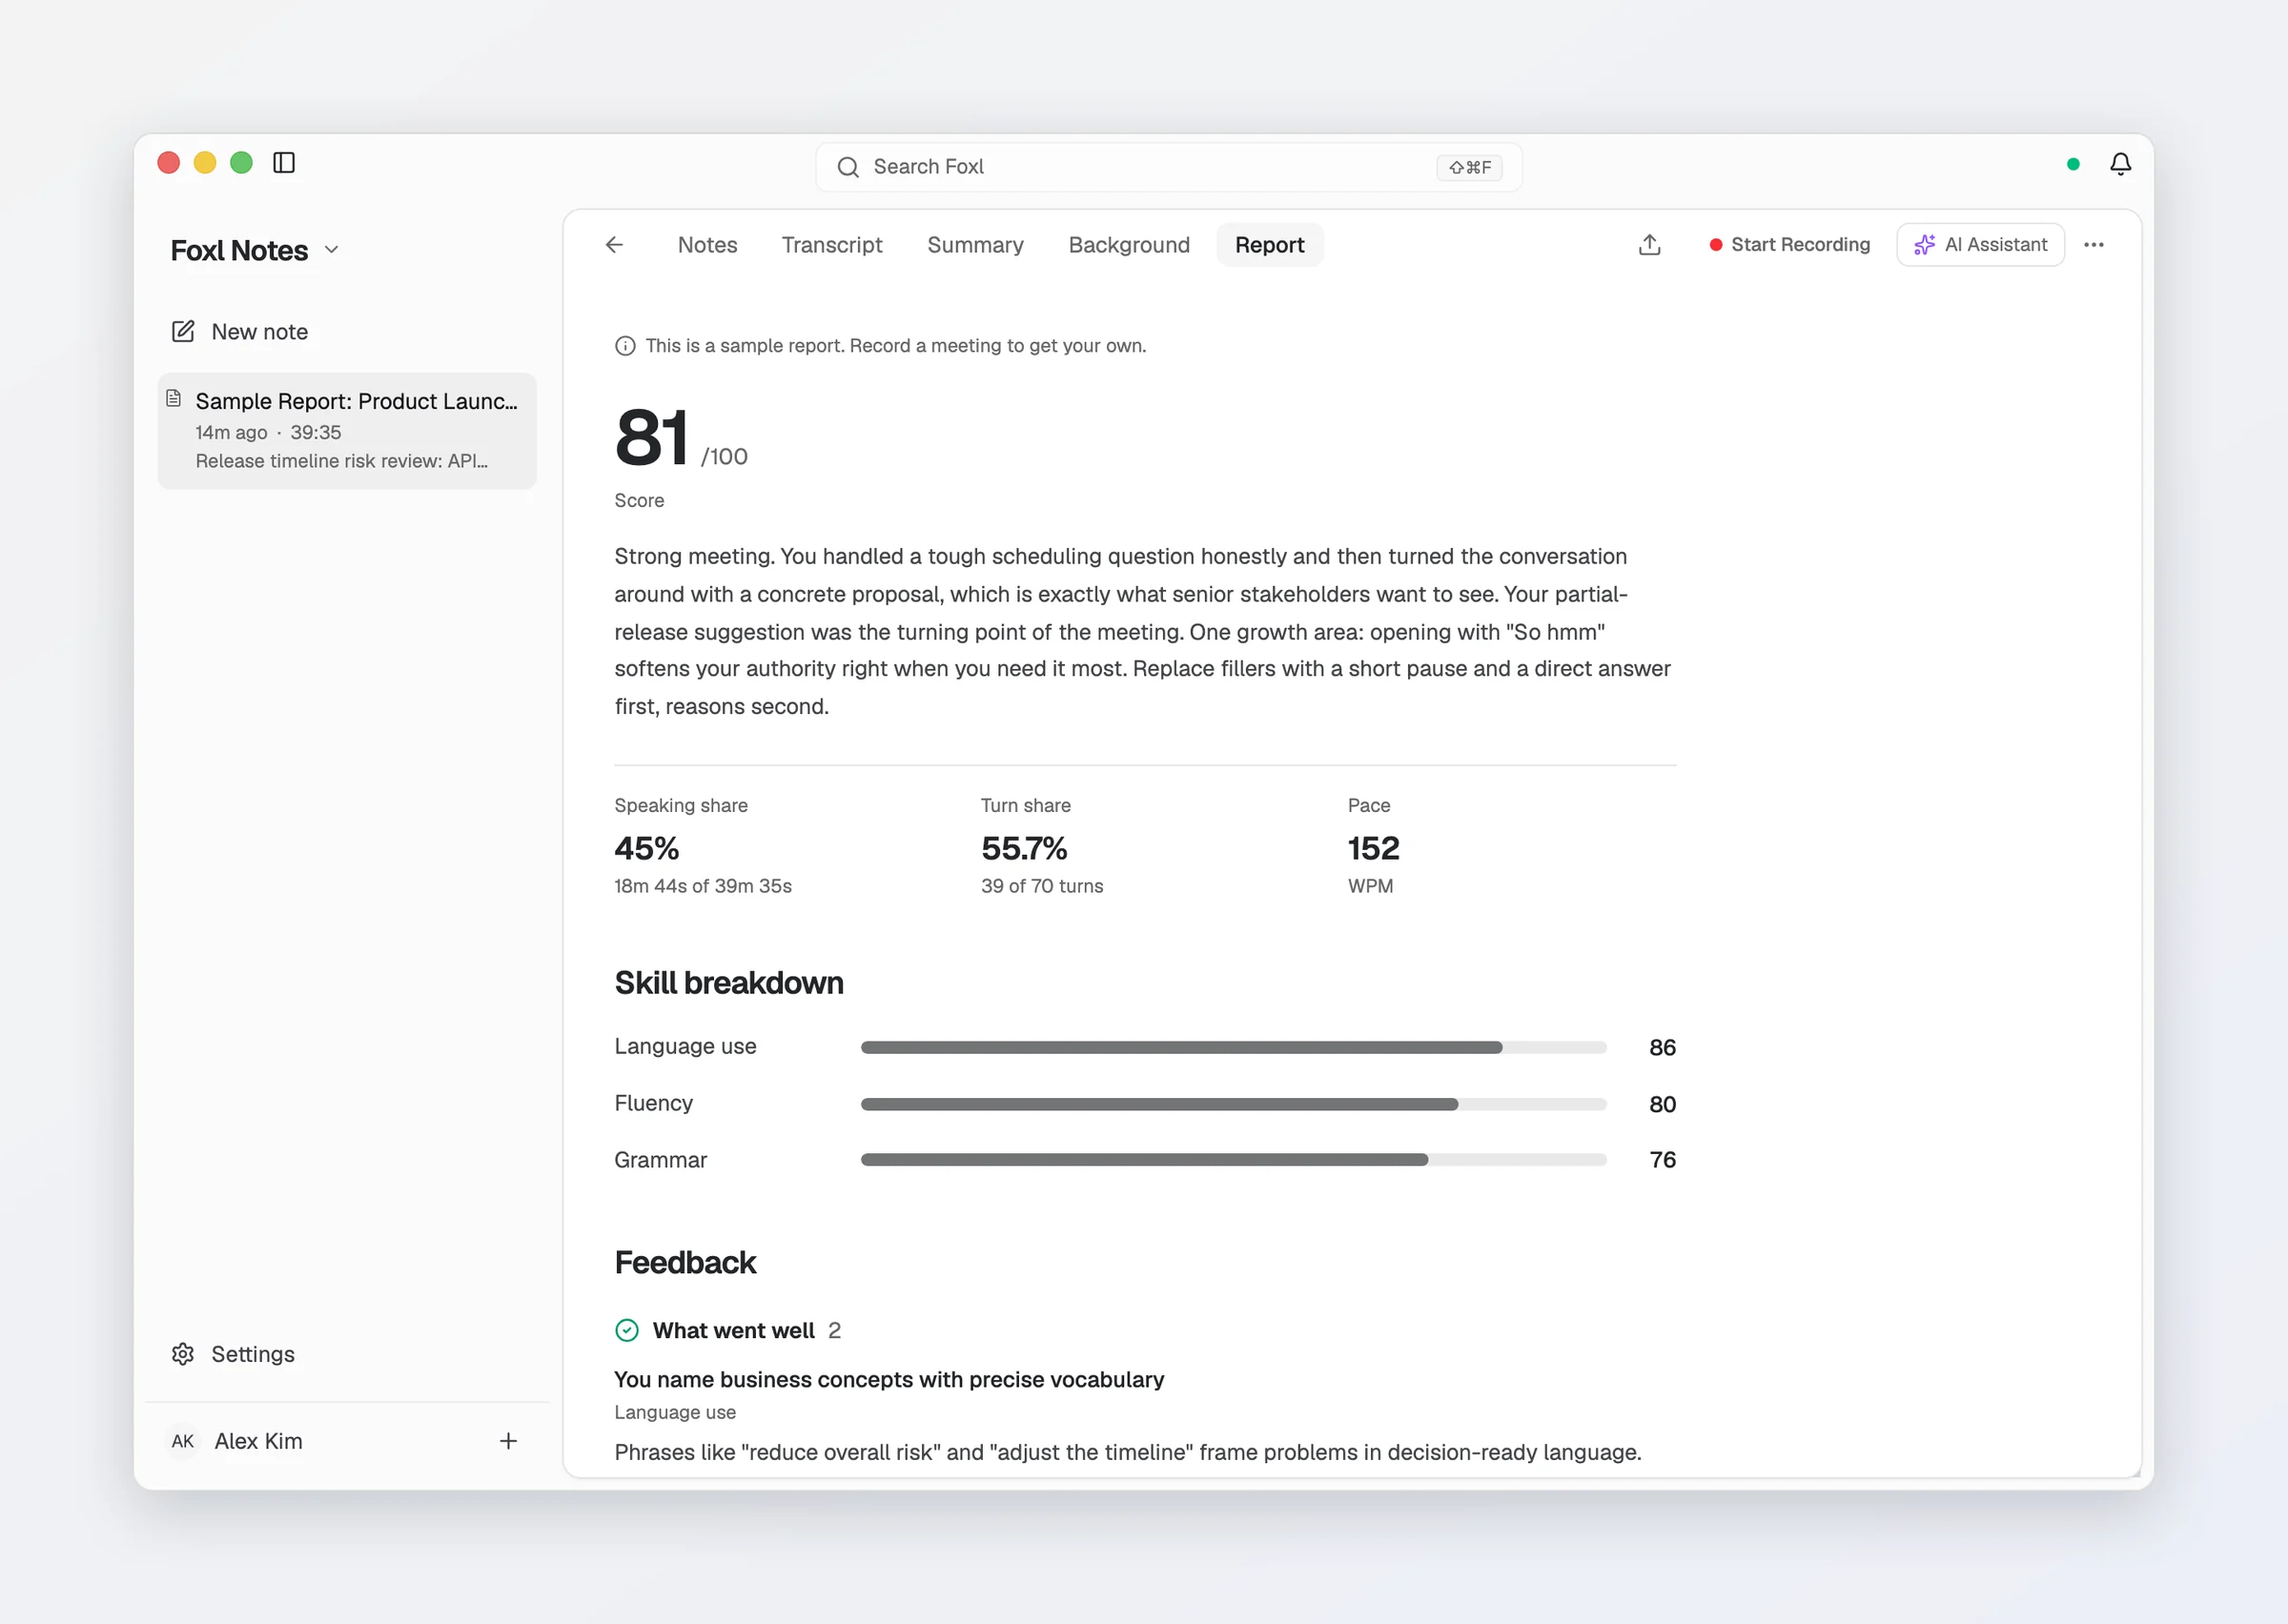The image size is (2288, 1624).
Task: Click the Alex Kim account name
Action: [259, 1441]
